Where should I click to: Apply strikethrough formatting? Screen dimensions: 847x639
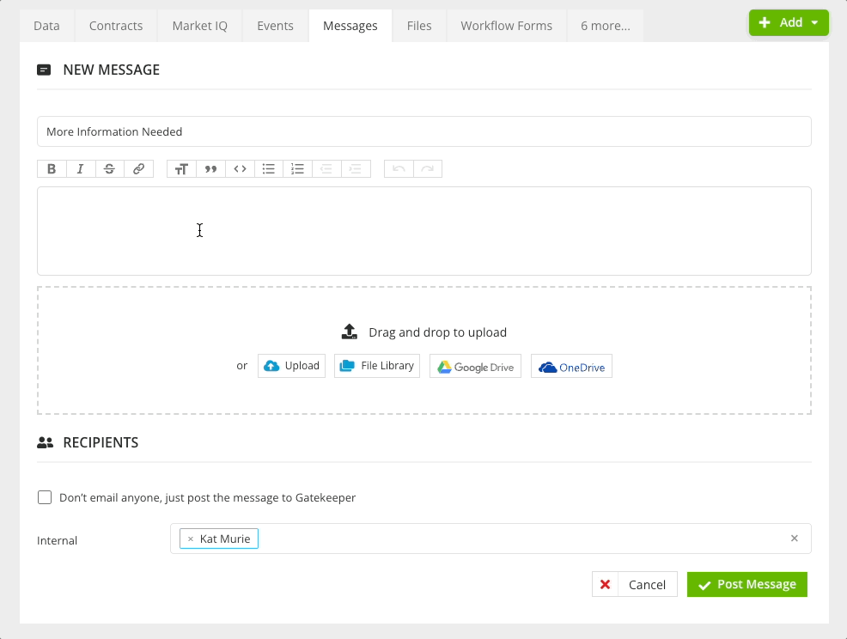click(109, 169)
